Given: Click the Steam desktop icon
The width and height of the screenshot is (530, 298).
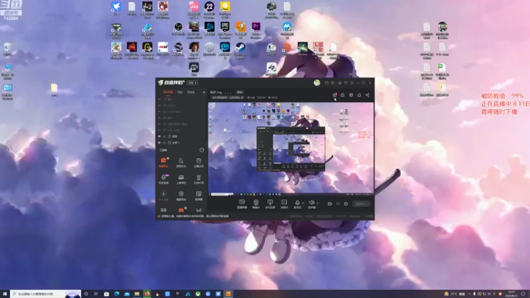Looking at the screenshot, I should (x=240, y=50).
